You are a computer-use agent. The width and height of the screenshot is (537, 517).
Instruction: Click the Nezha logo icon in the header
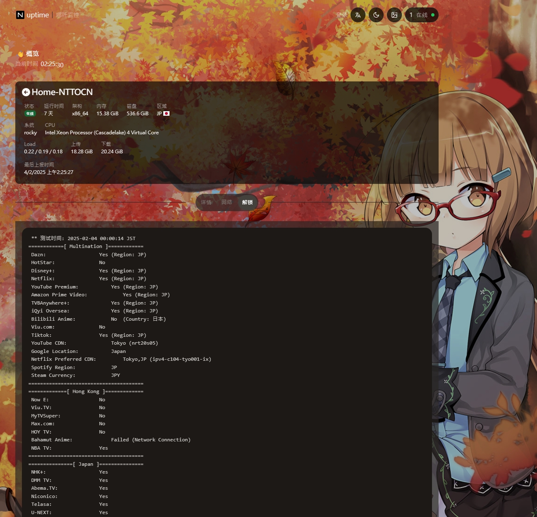pyautogui.click(x=20, y=15)
